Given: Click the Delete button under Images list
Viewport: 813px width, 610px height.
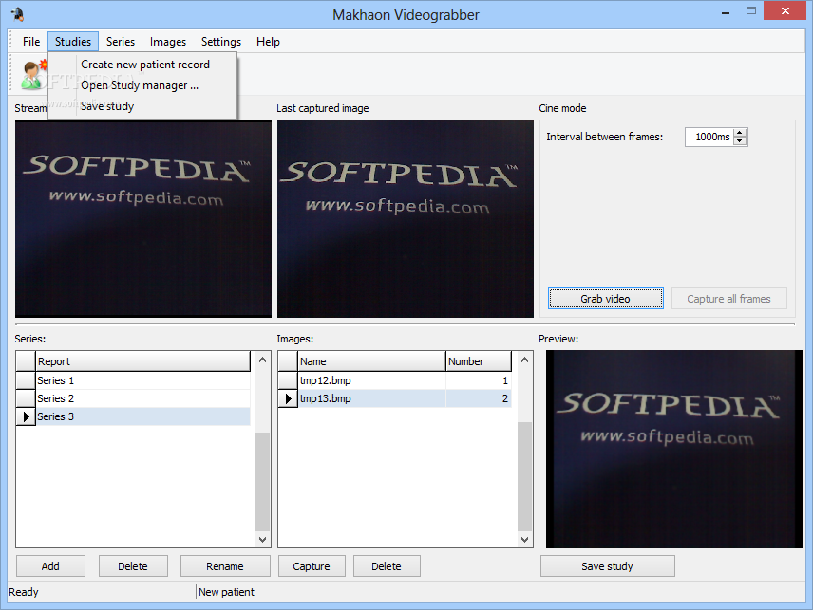Looking at the screenshot, I should click(387, 566).
